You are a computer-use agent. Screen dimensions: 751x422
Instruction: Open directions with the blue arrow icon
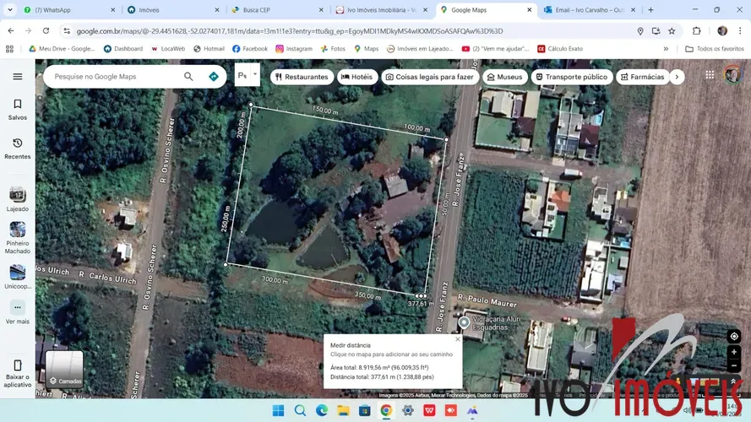[213, 77]
